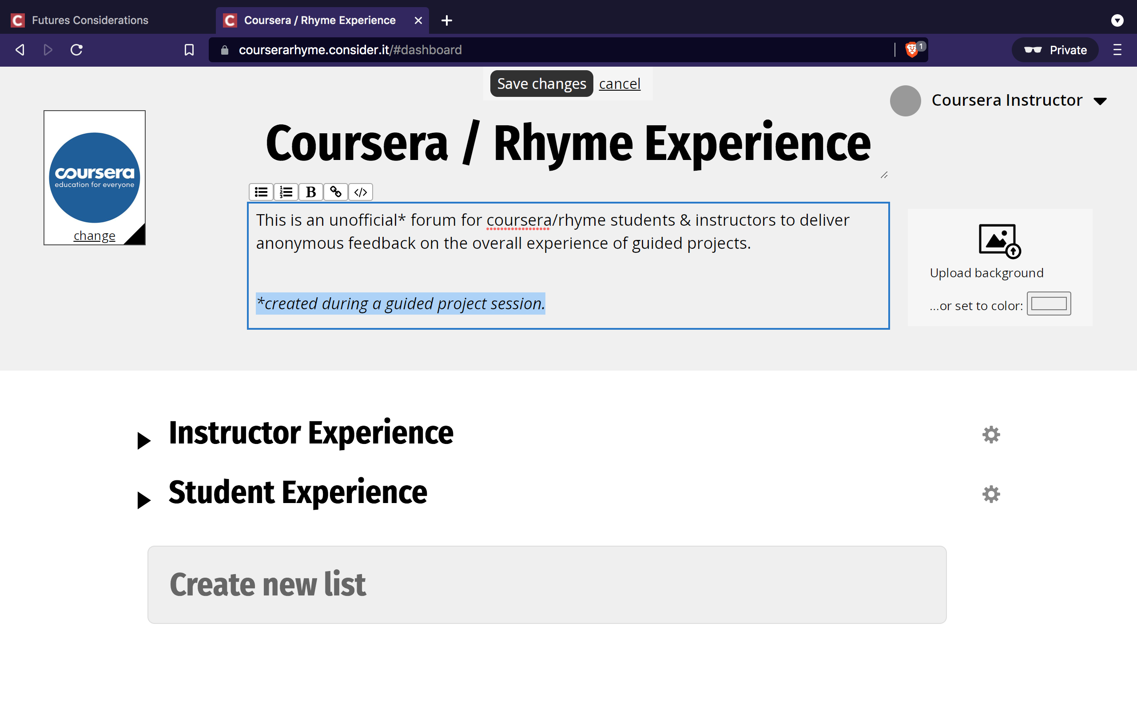Bookmark this page with bookmark icon
Image resolution: width=1137 pixels, height=711 pixels.
tap(189, 49)
